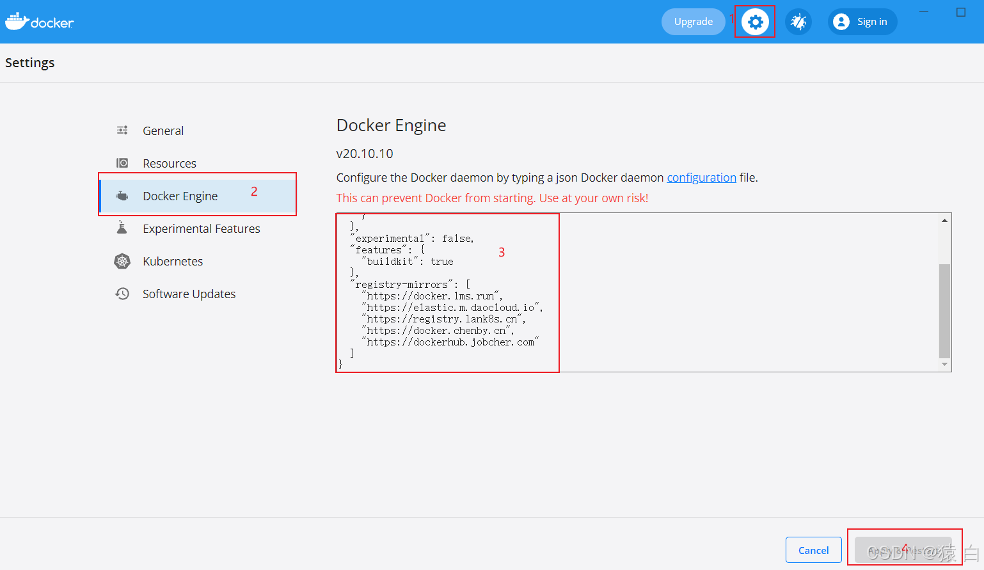Open the configuration documentation link
This screenshot has width=984, height=570.
[x=702, y=177]
